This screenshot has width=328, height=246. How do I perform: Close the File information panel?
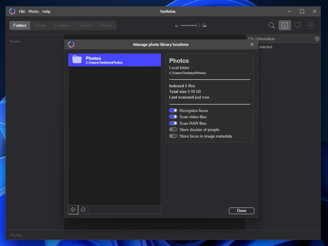[317, 39]
